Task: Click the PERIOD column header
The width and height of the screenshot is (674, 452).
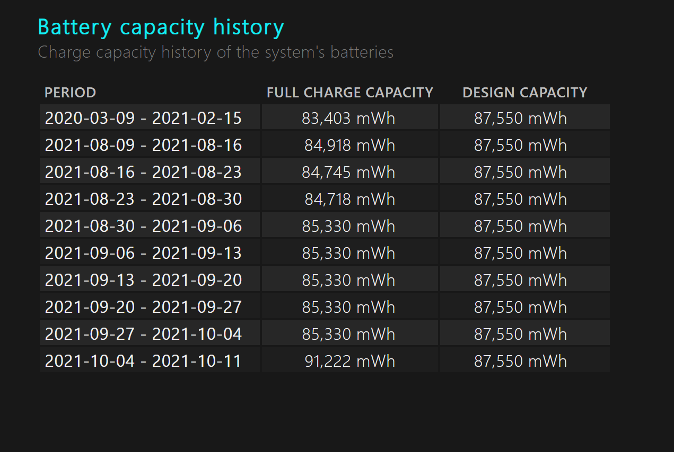Action: coord(70,93)
